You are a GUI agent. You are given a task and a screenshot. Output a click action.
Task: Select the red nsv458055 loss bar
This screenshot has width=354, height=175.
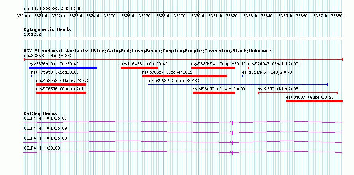coord(214,93)
